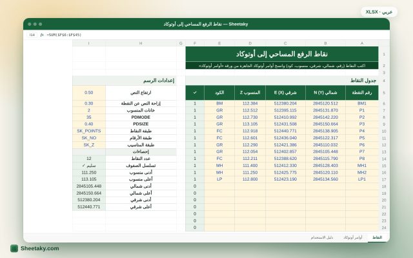The image size is (413, 258).
Task: Click the formula bar with =SUM formula
Action: click(64, 35)
